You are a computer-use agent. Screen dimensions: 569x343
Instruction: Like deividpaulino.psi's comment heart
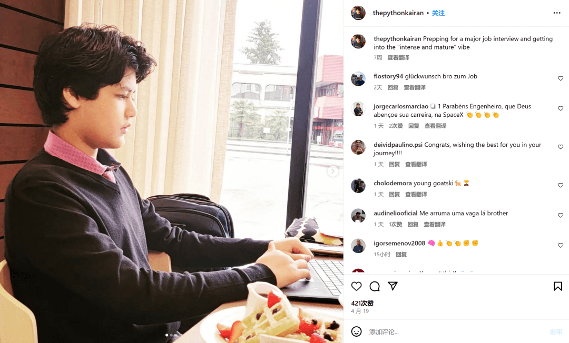[x=560, y=147]
